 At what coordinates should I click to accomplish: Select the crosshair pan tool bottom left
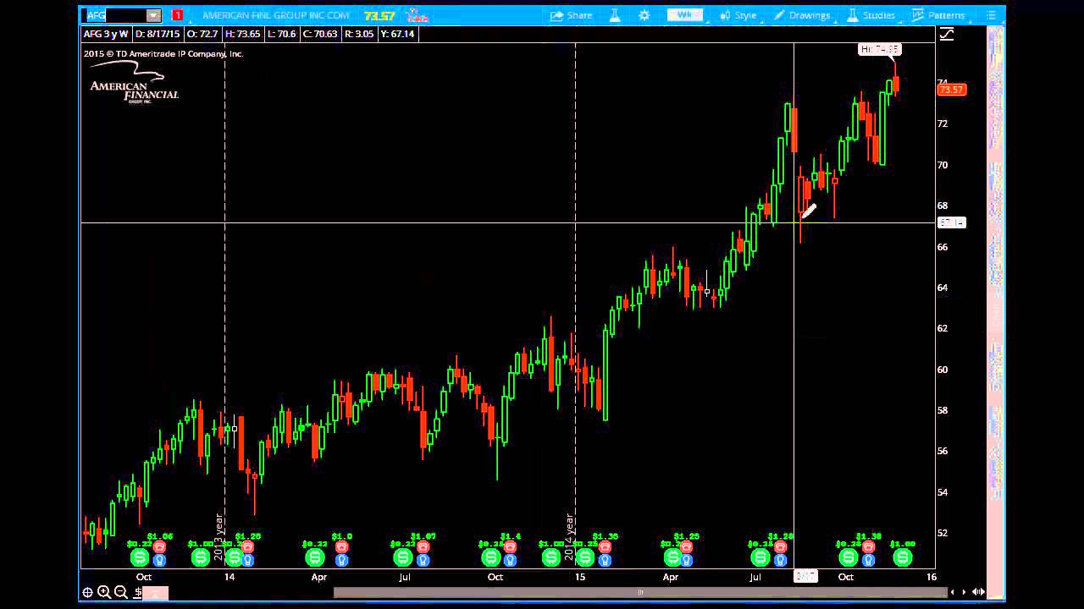(x=87, y=592)
